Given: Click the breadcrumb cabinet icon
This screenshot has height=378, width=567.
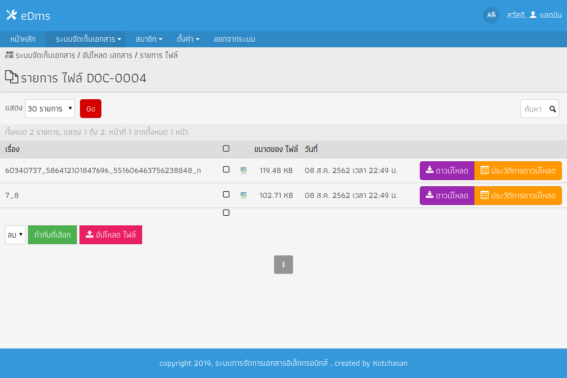Looking at the screenshot, I should point(9,55).
